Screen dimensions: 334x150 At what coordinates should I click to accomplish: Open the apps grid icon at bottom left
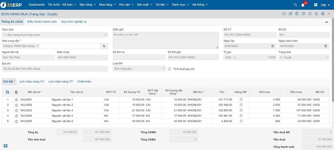tap(6, 146)
